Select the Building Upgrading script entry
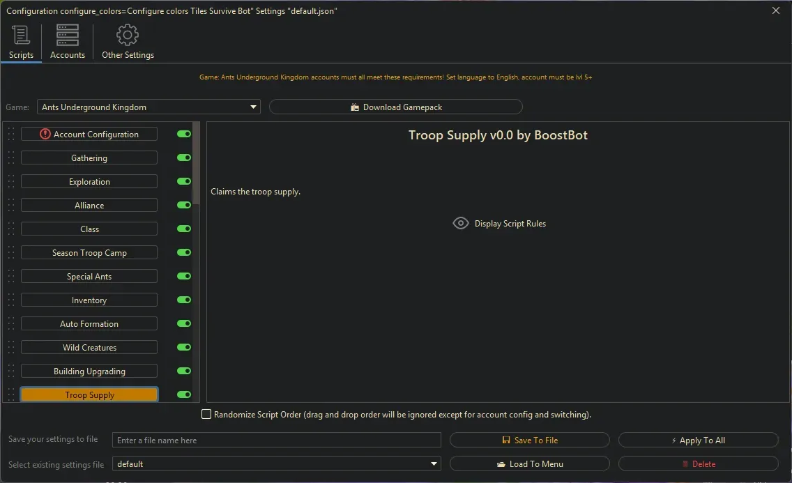The image size is (792, 483). [89, 371]
